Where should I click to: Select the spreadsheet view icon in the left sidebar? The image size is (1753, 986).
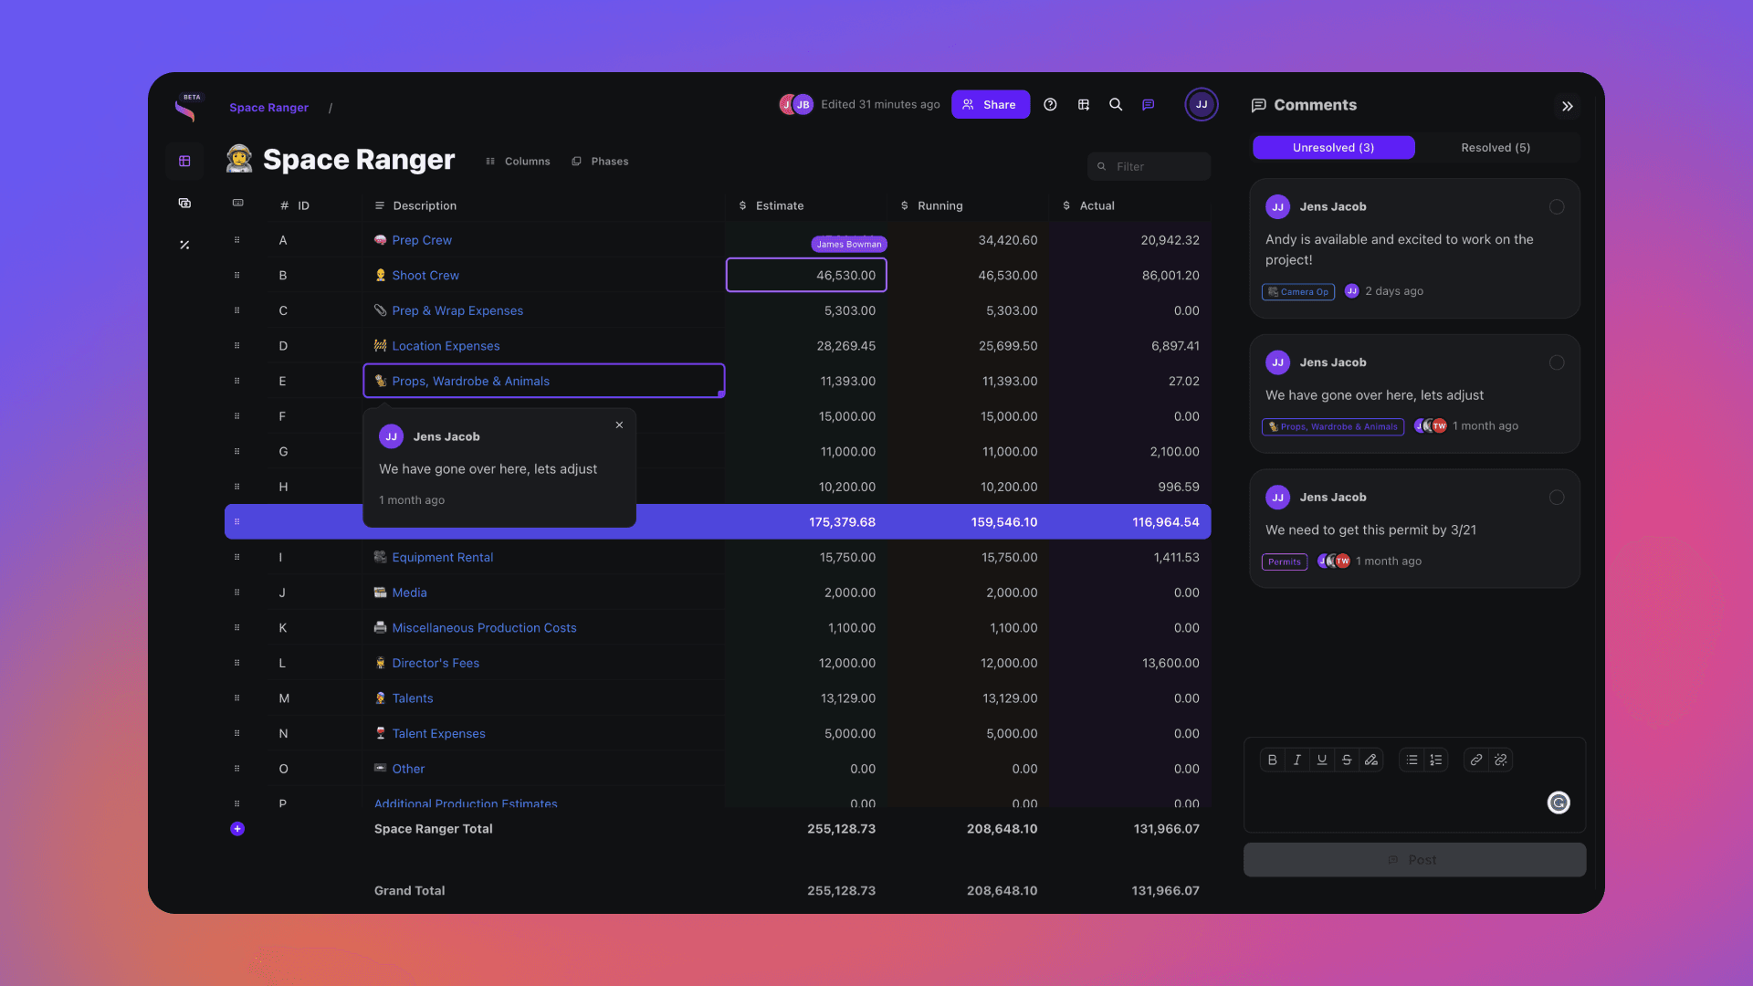click(x=185, y=161)
